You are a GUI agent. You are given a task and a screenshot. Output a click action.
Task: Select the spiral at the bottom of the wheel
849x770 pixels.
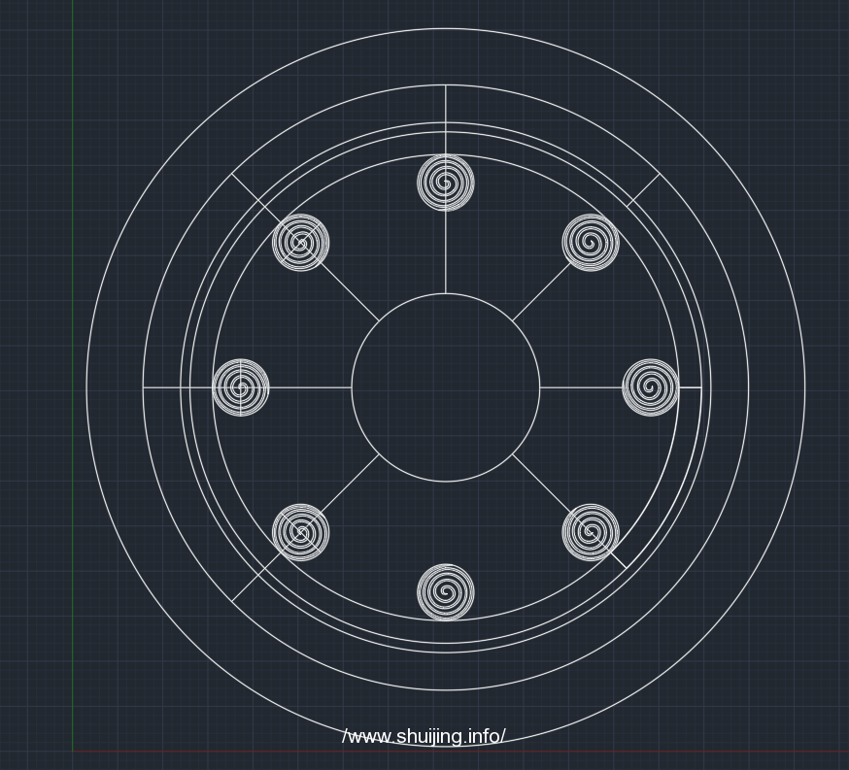point(446,592)
